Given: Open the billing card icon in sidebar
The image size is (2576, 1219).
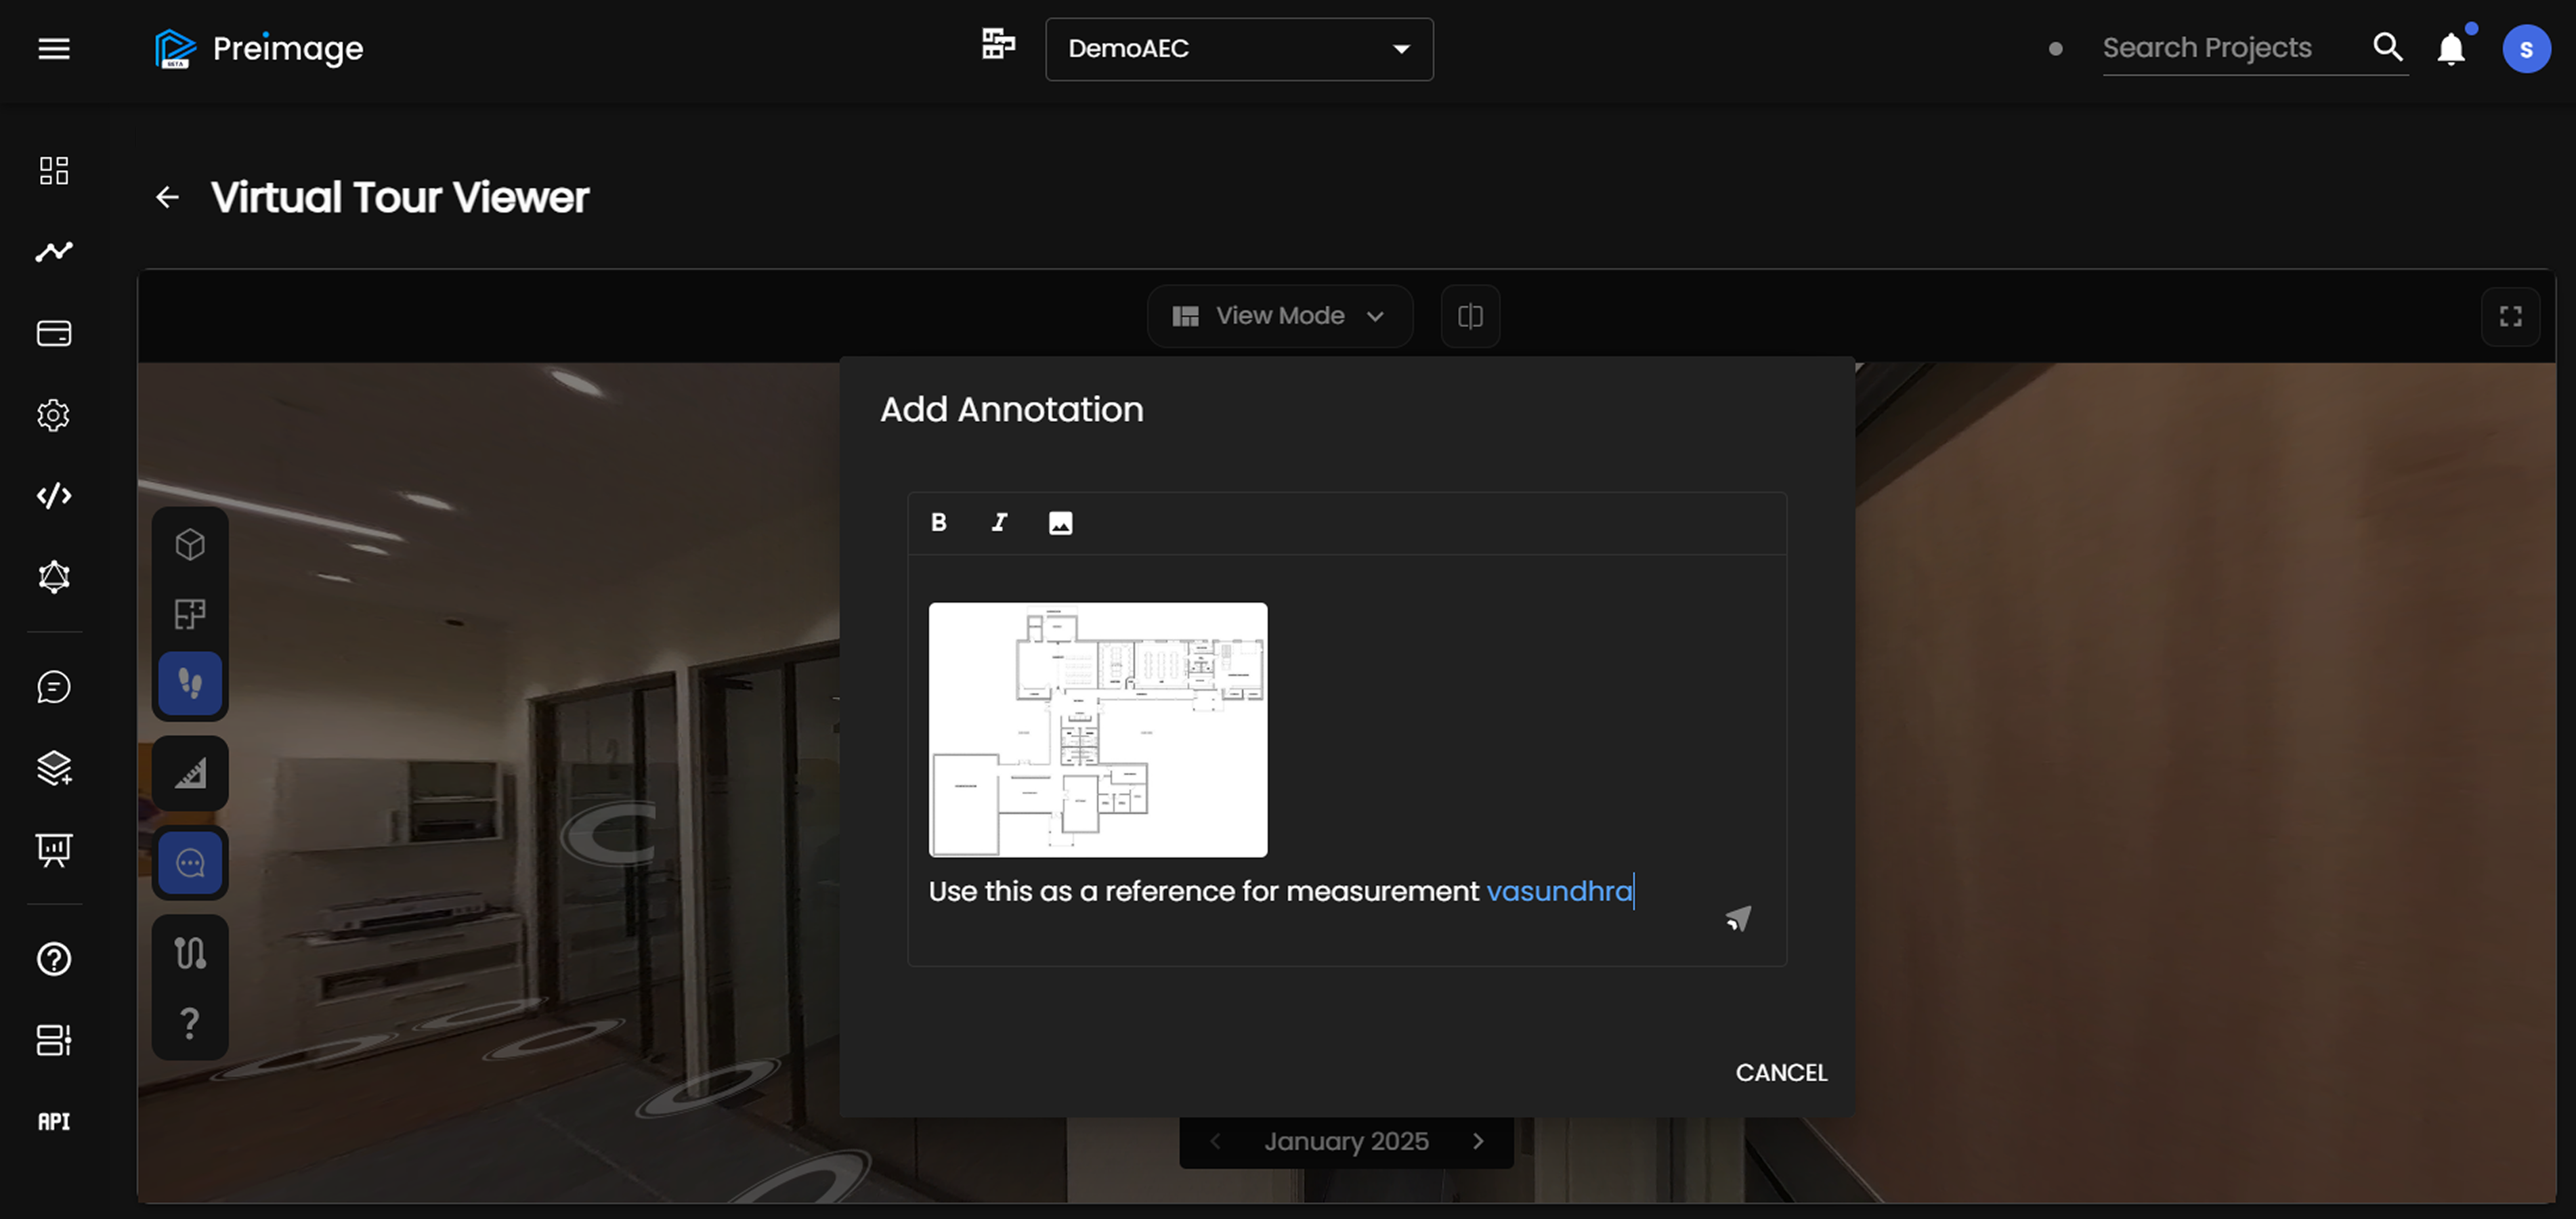Looking at the screenshot, I should [54, 333].
